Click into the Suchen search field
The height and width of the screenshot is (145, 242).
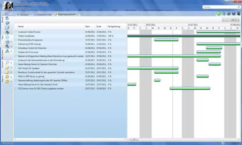tap(220, 7)
